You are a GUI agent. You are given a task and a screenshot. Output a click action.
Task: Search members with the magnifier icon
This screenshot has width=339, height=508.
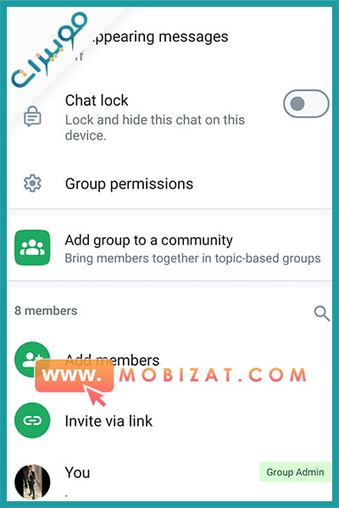click(322, 313)
